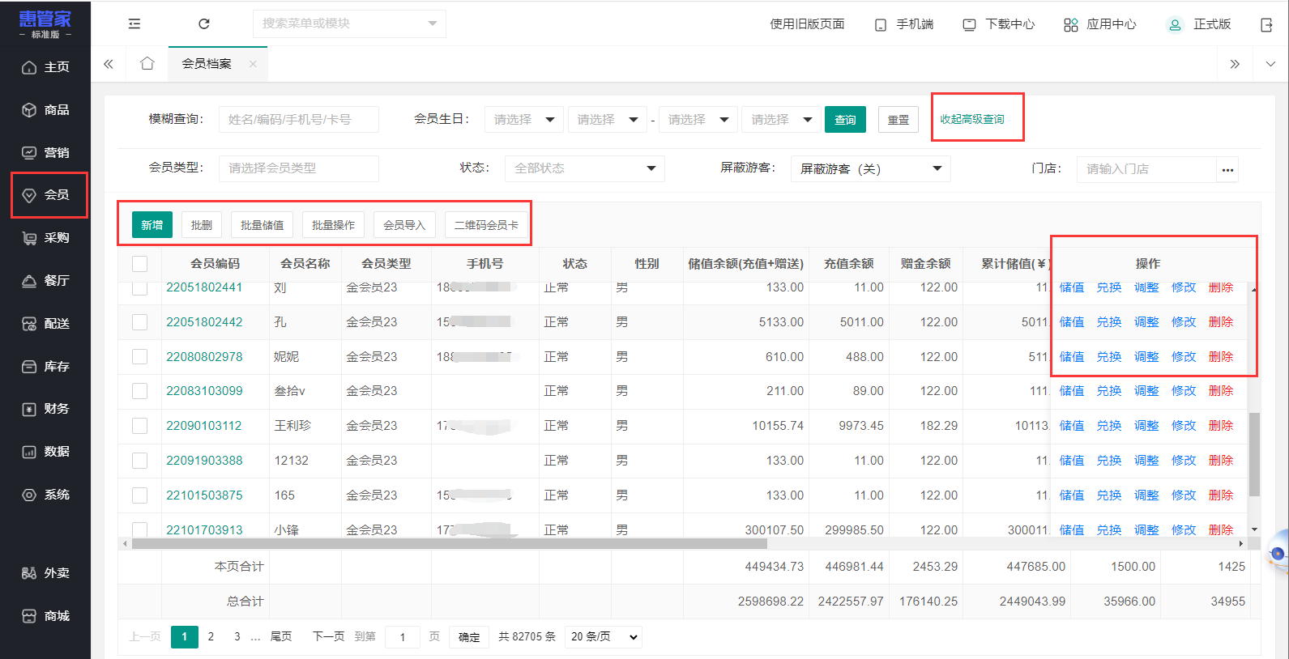The width and height of the screenshot is (1289, 659).
Task: Open the 餐厅 restaurant sidebar item
Action: coord(45,281)
